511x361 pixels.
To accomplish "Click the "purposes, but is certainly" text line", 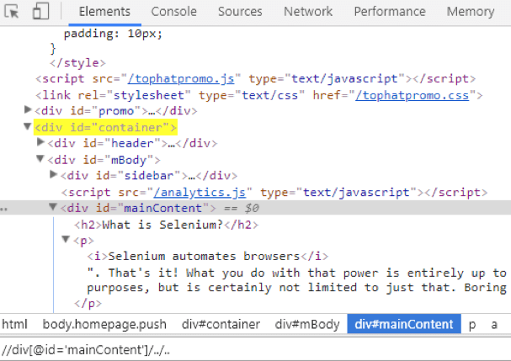I will tap(296, 288).
